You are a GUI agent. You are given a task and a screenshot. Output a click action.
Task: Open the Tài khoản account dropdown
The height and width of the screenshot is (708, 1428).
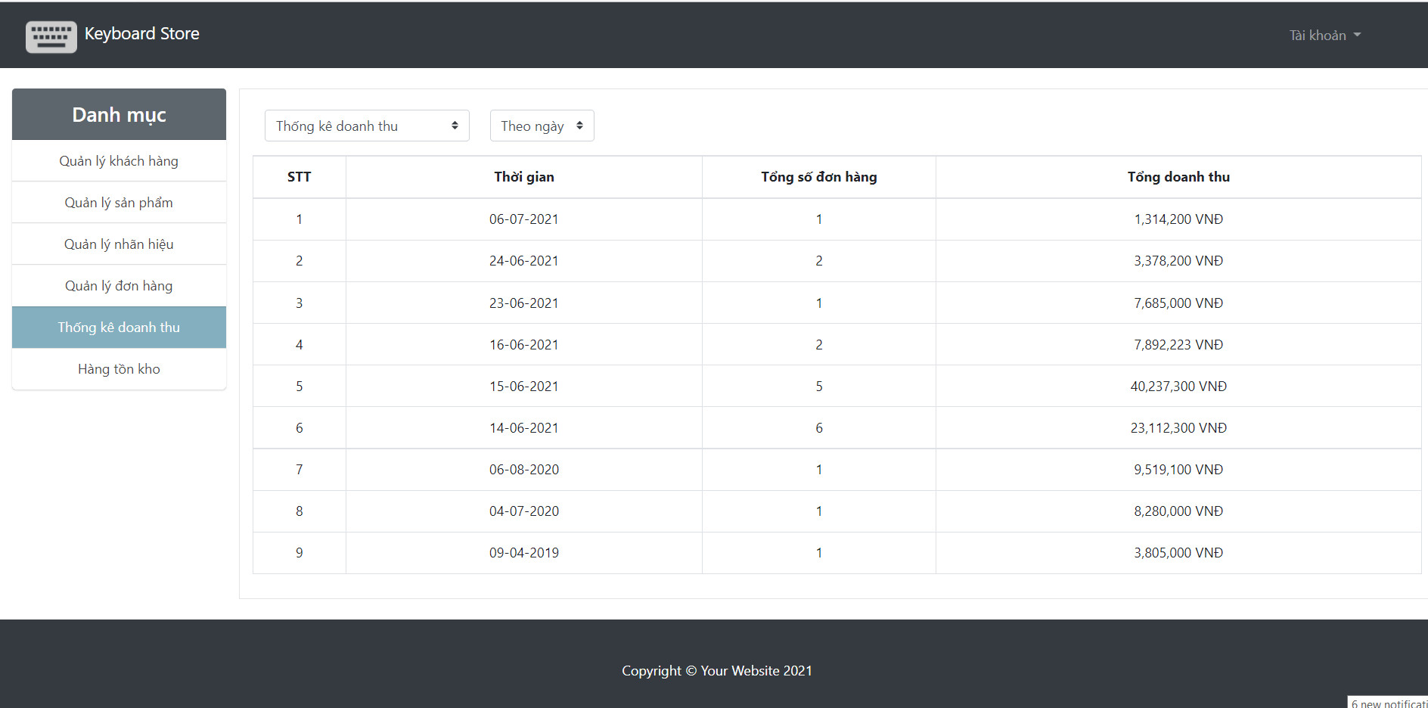click(x=1324, y=36)
